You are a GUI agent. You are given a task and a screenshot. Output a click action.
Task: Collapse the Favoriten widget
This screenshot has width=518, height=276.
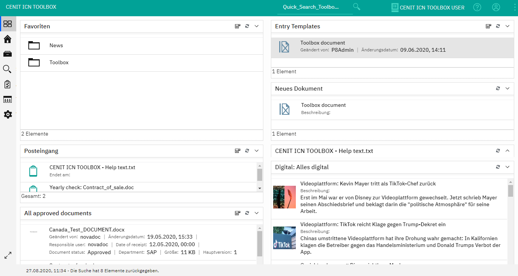tap(257, 26)
